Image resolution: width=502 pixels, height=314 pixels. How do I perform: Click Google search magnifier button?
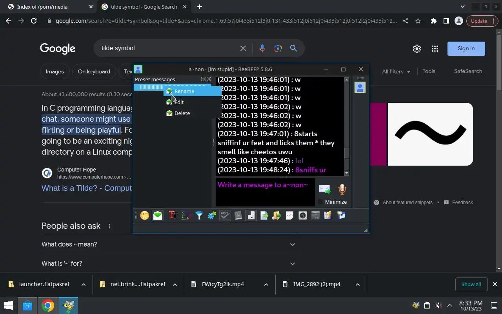point(293,48)
